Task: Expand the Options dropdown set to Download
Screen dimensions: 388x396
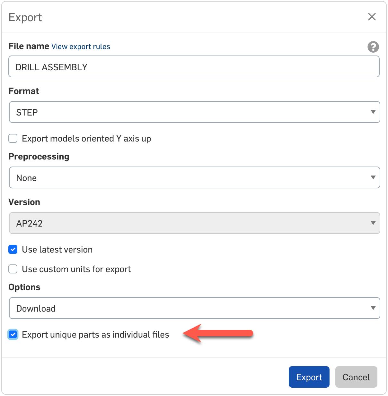Action: [194, 308]
